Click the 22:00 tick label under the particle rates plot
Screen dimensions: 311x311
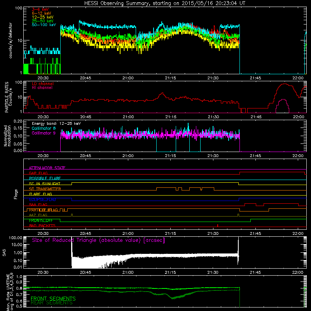pos(298,117)
